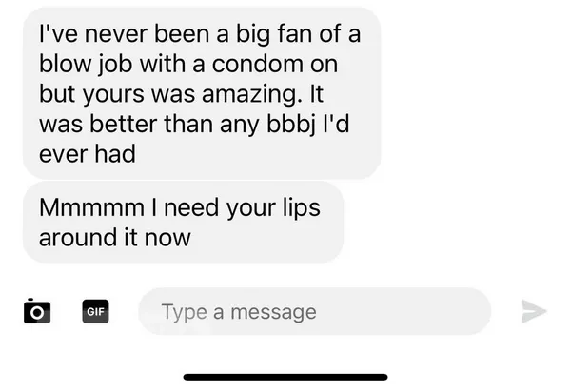Tap the send arrow icon

pos(534,311)
